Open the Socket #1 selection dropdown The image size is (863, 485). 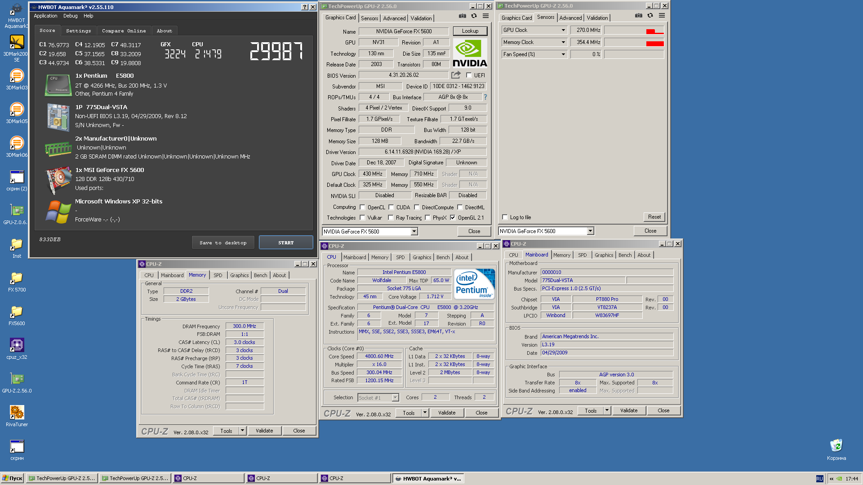[395, 398]
